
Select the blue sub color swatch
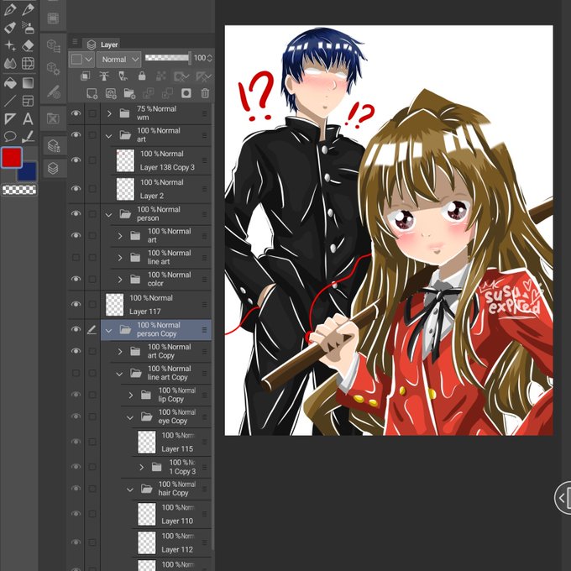(29, 173)
